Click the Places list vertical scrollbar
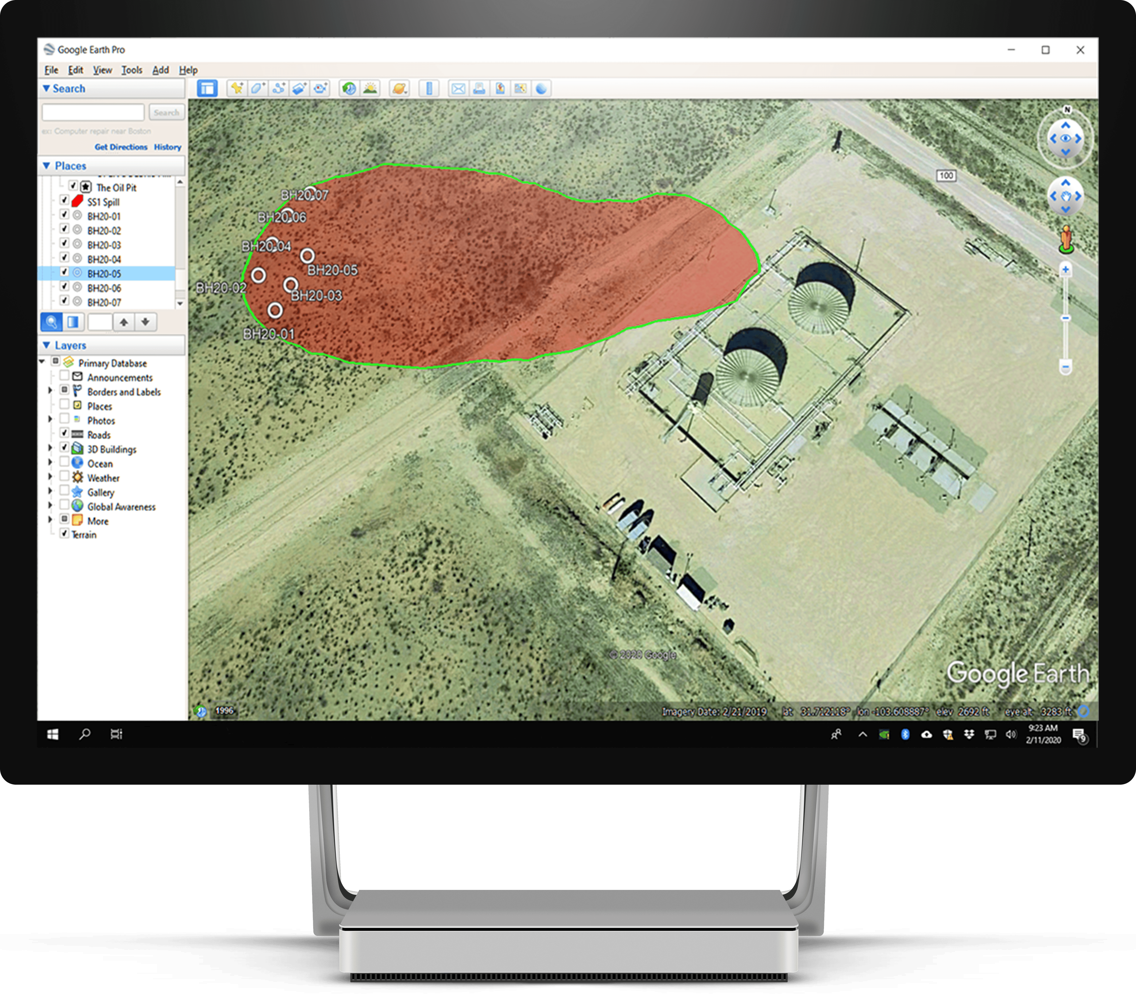 point(180,242)
